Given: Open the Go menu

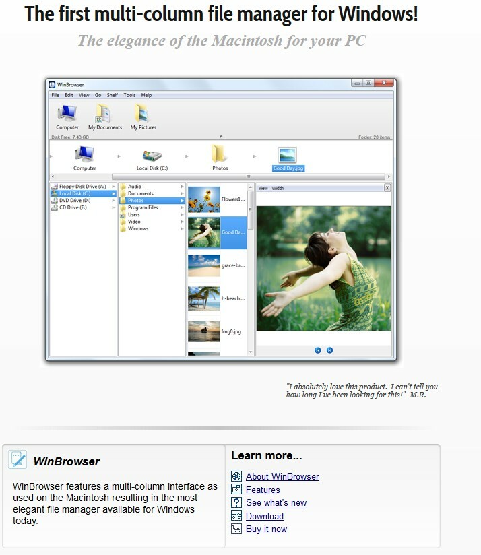Looking at the screenshot, I should click(98, 95).
